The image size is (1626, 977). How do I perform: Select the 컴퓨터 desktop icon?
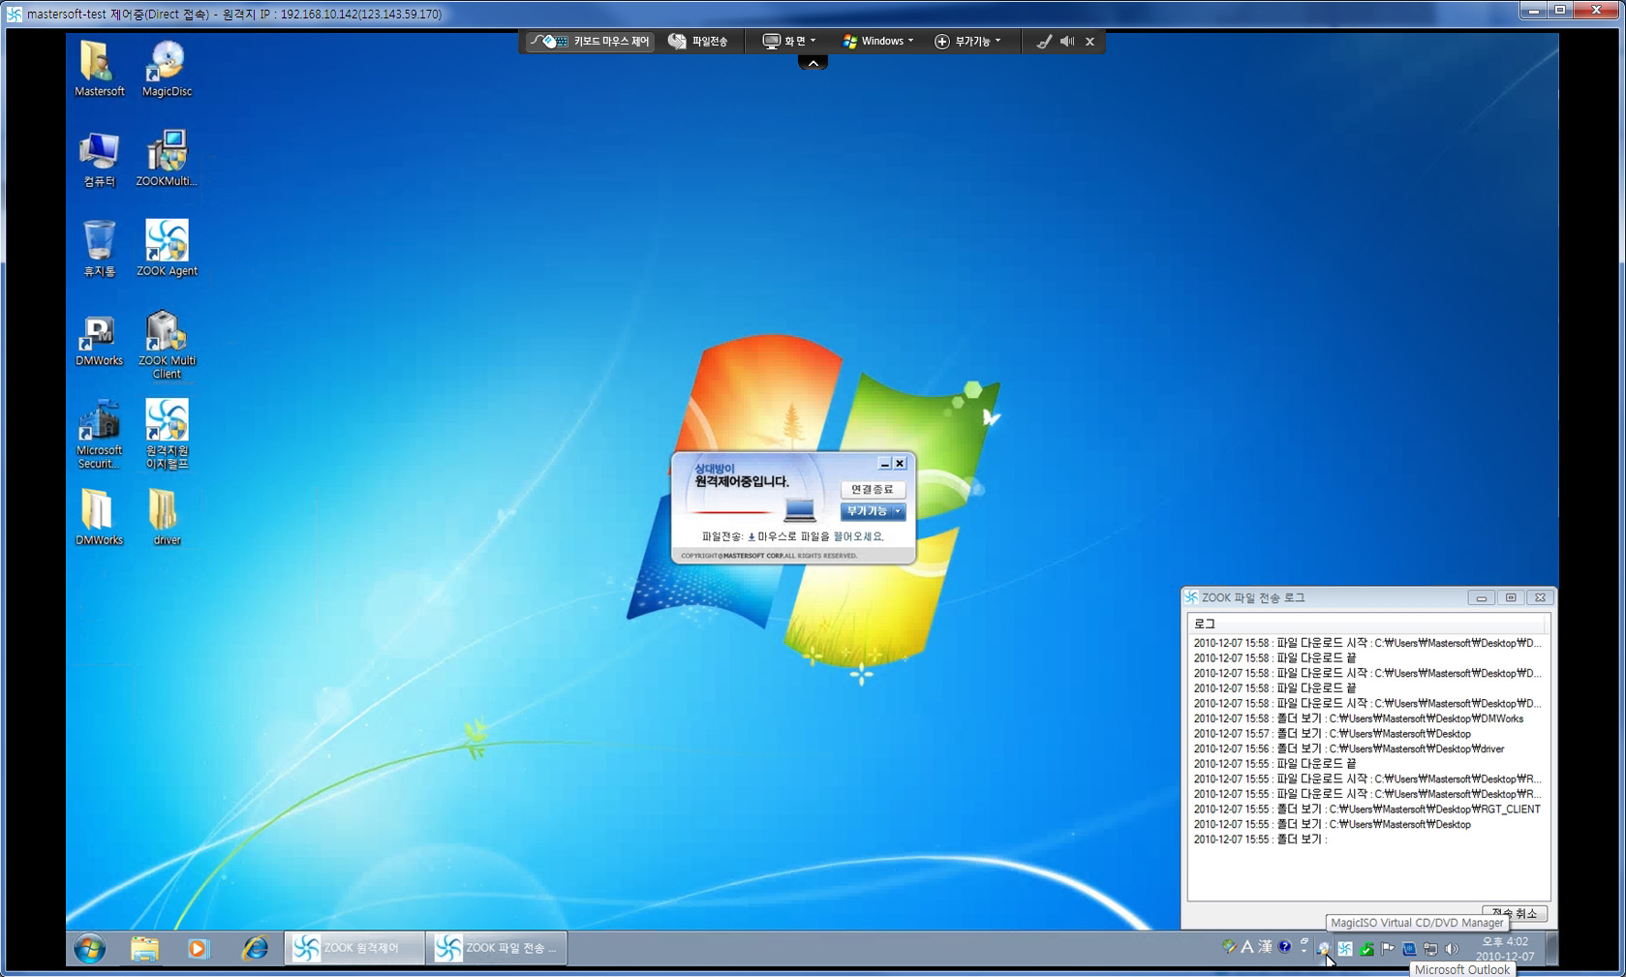pos(99,159)
